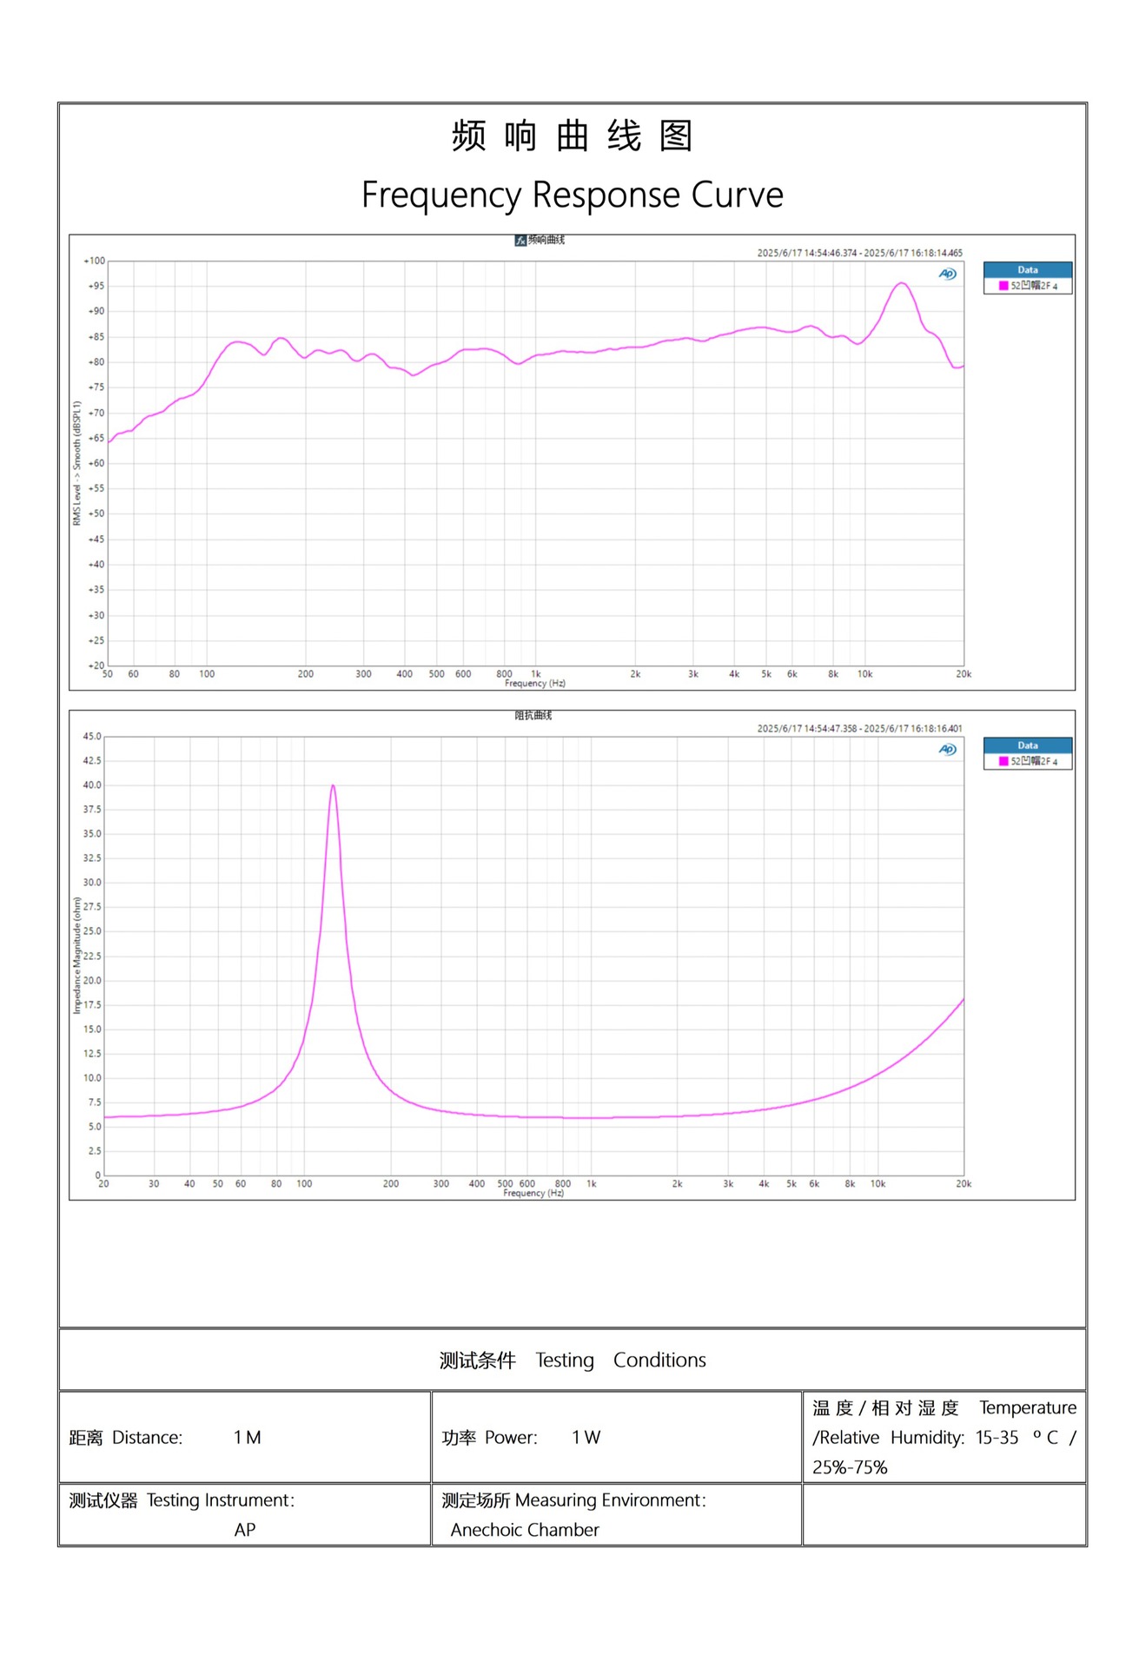The image size is (1139, 1668).
Task: Select the magenta swatch in the impedance graph legend
Action: point(1003,761)
